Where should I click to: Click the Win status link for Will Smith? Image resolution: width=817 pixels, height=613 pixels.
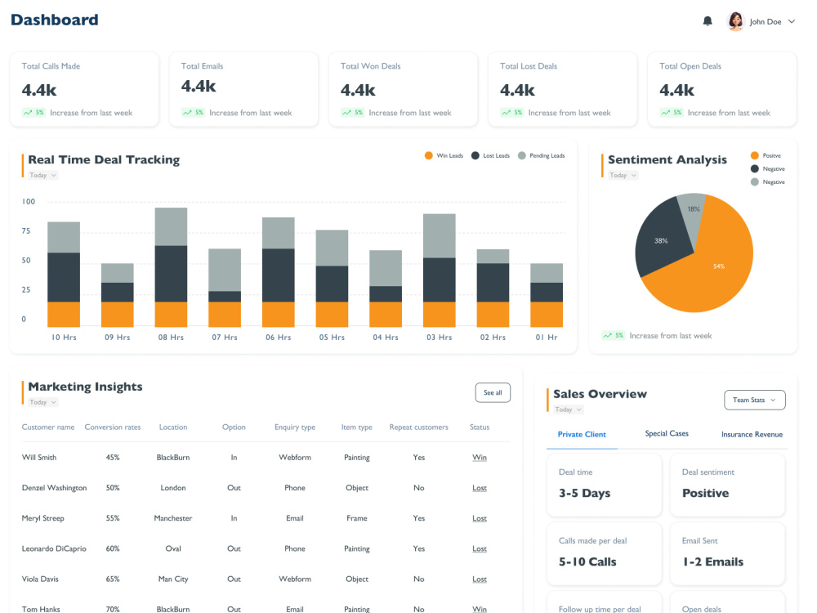480,458
